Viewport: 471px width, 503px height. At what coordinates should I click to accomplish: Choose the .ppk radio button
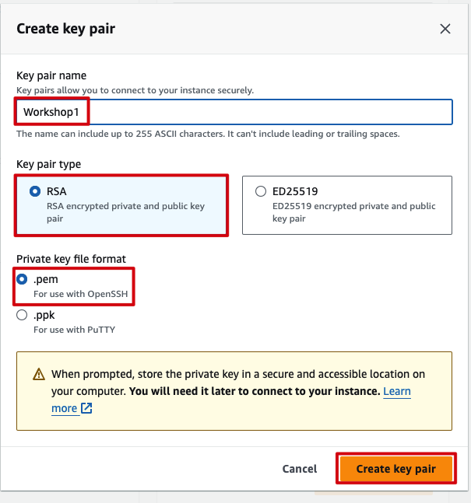[x=22, y=316]
